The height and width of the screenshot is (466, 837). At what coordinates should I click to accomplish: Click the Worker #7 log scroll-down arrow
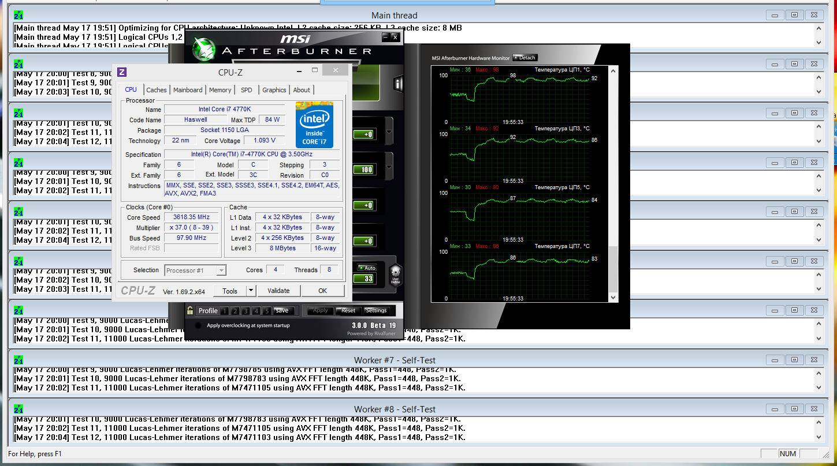click(819, 388)
